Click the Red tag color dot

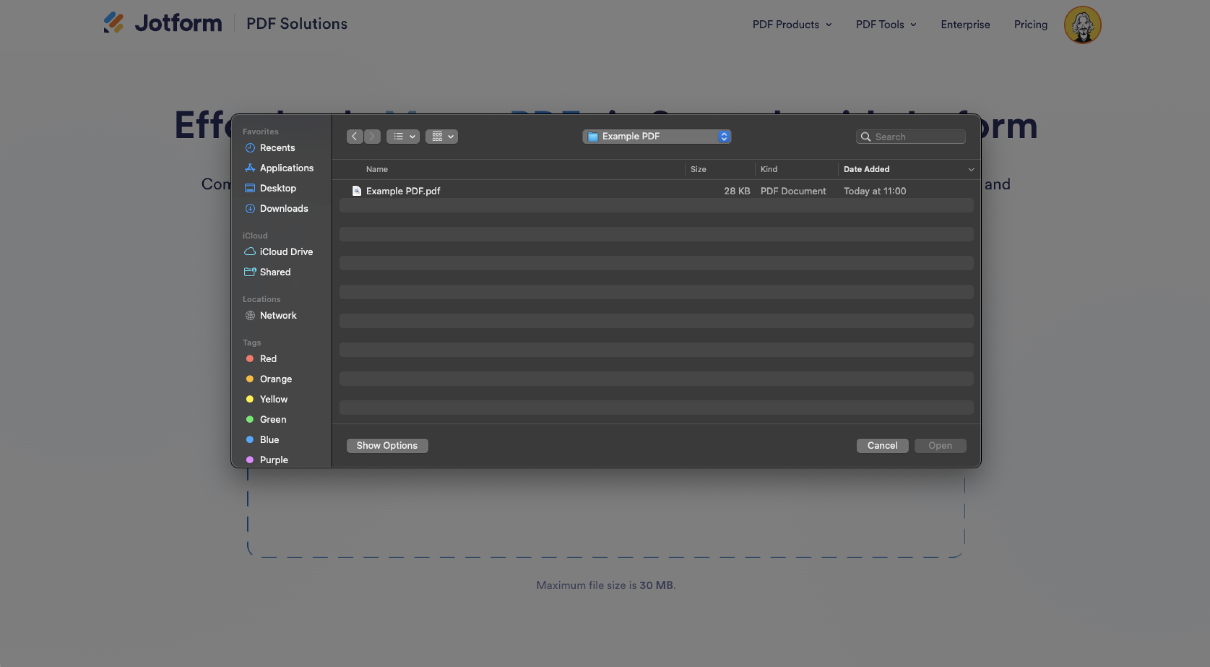(250, 358)
